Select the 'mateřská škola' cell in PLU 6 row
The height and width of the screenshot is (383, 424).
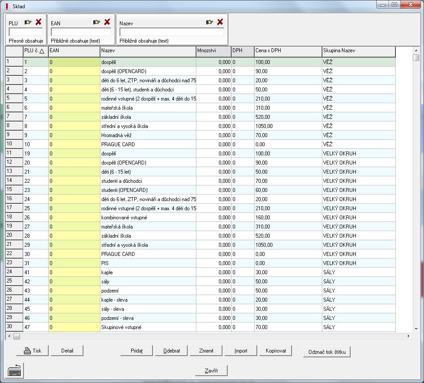coord(148,108)
